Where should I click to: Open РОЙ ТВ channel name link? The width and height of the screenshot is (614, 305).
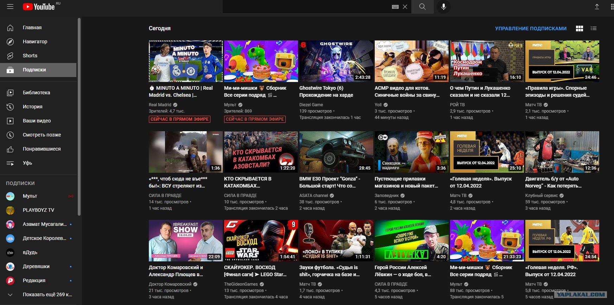pos(457,105)
